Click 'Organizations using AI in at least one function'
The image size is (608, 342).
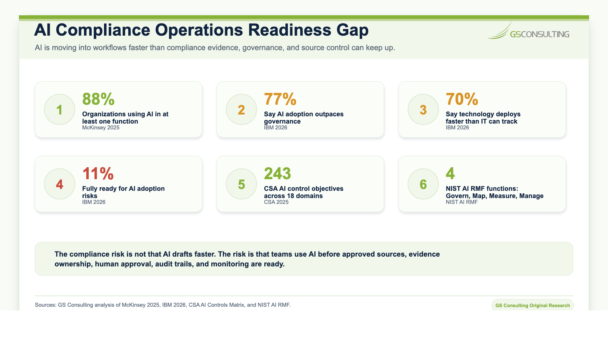pyautogui.click(x=125, y=118)
